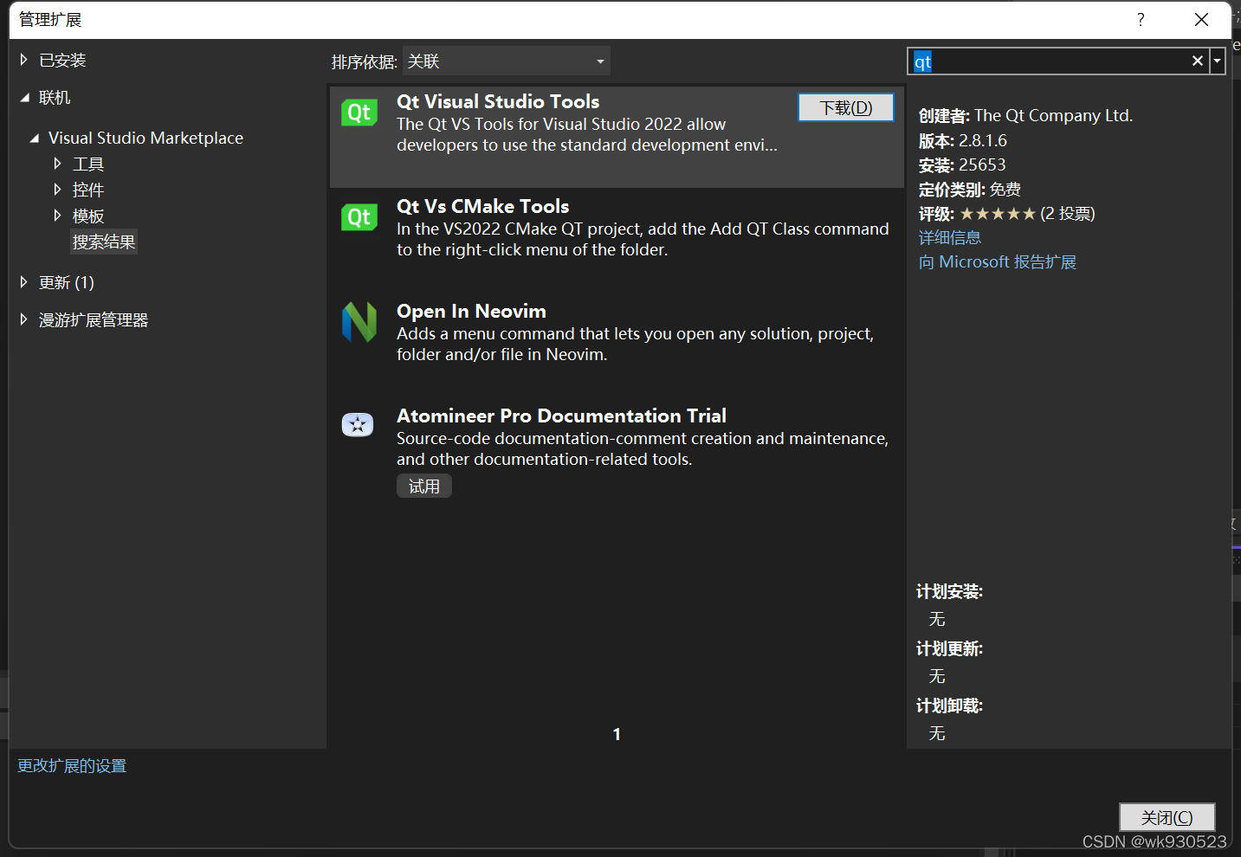Select the 模板 tree item

click(x=88, y=216)
